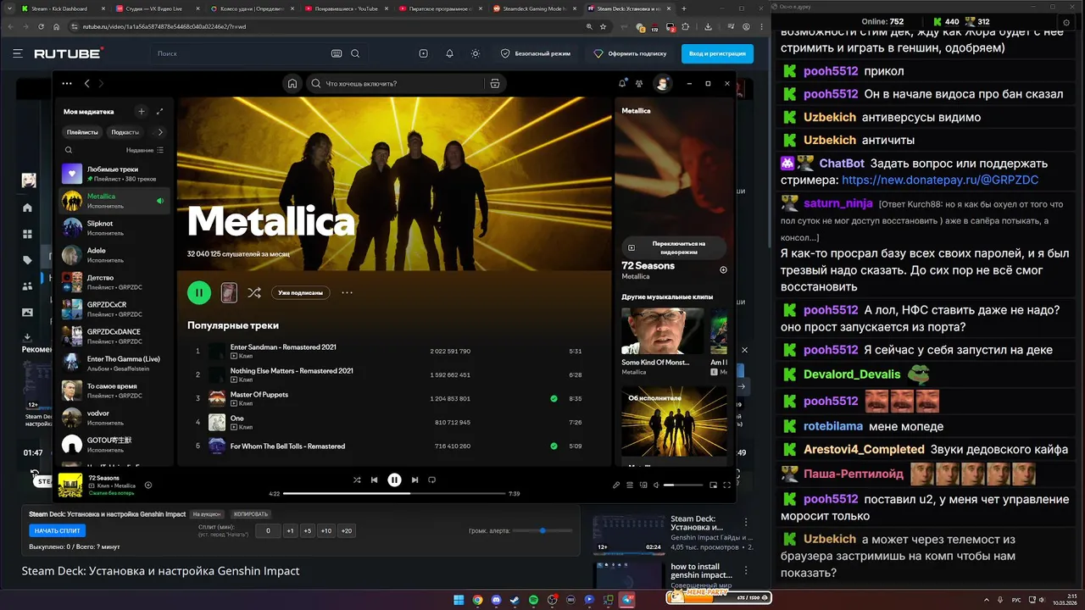Open Enter The Gamma (Live) album
The width and height of the screenshot is (1085, 610).
point(114,363)
